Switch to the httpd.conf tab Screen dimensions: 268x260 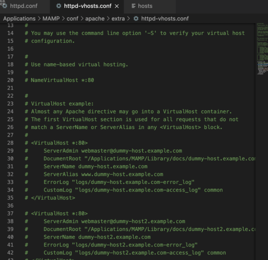(25, 6)
